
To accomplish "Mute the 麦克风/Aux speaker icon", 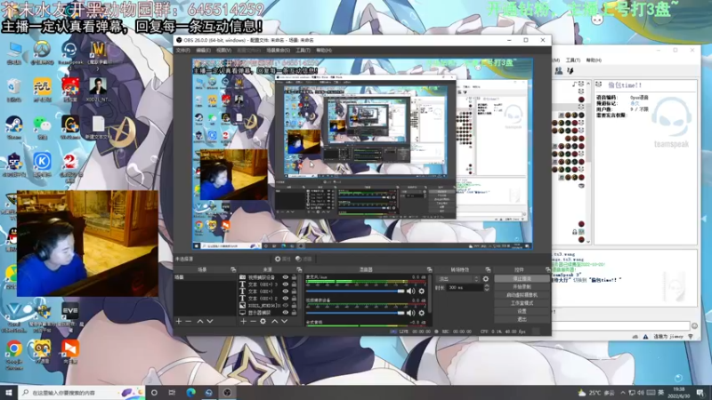I will pos(410,292).
